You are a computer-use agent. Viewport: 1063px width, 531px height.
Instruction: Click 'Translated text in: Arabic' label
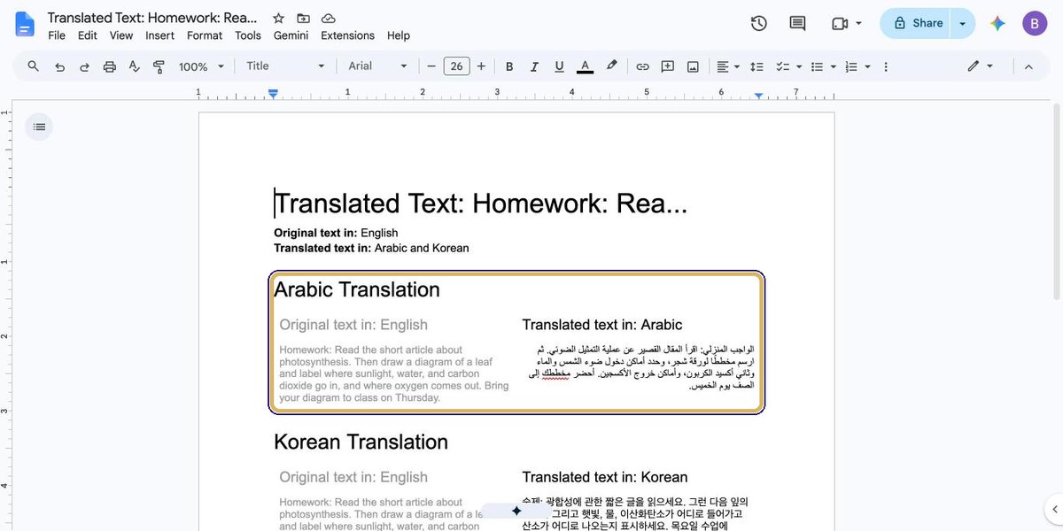tap(602, 325)
